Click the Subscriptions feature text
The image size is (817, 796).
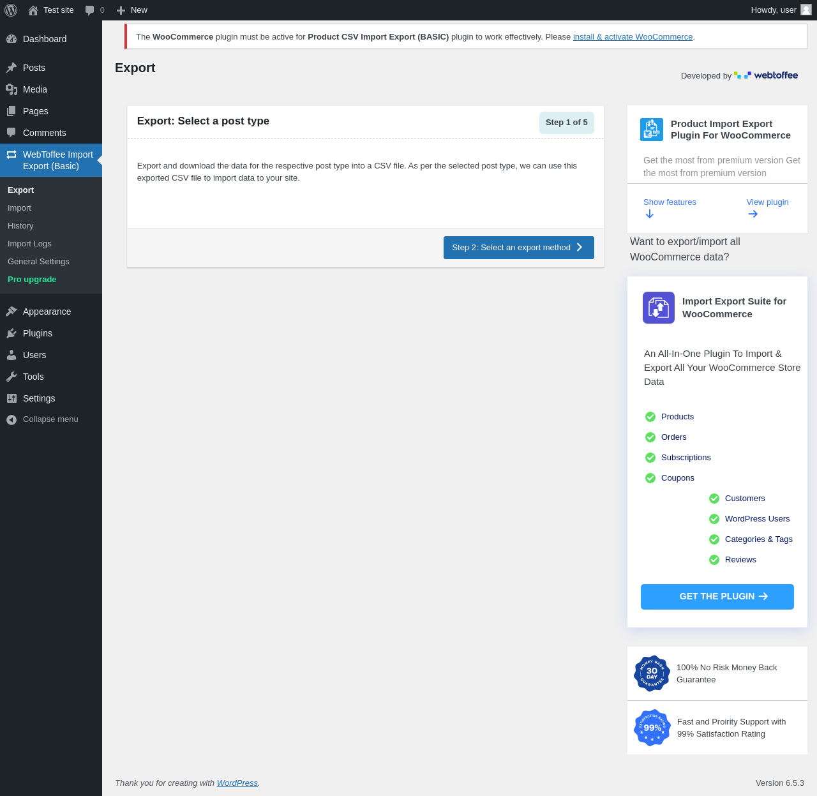tap(686, 458)
